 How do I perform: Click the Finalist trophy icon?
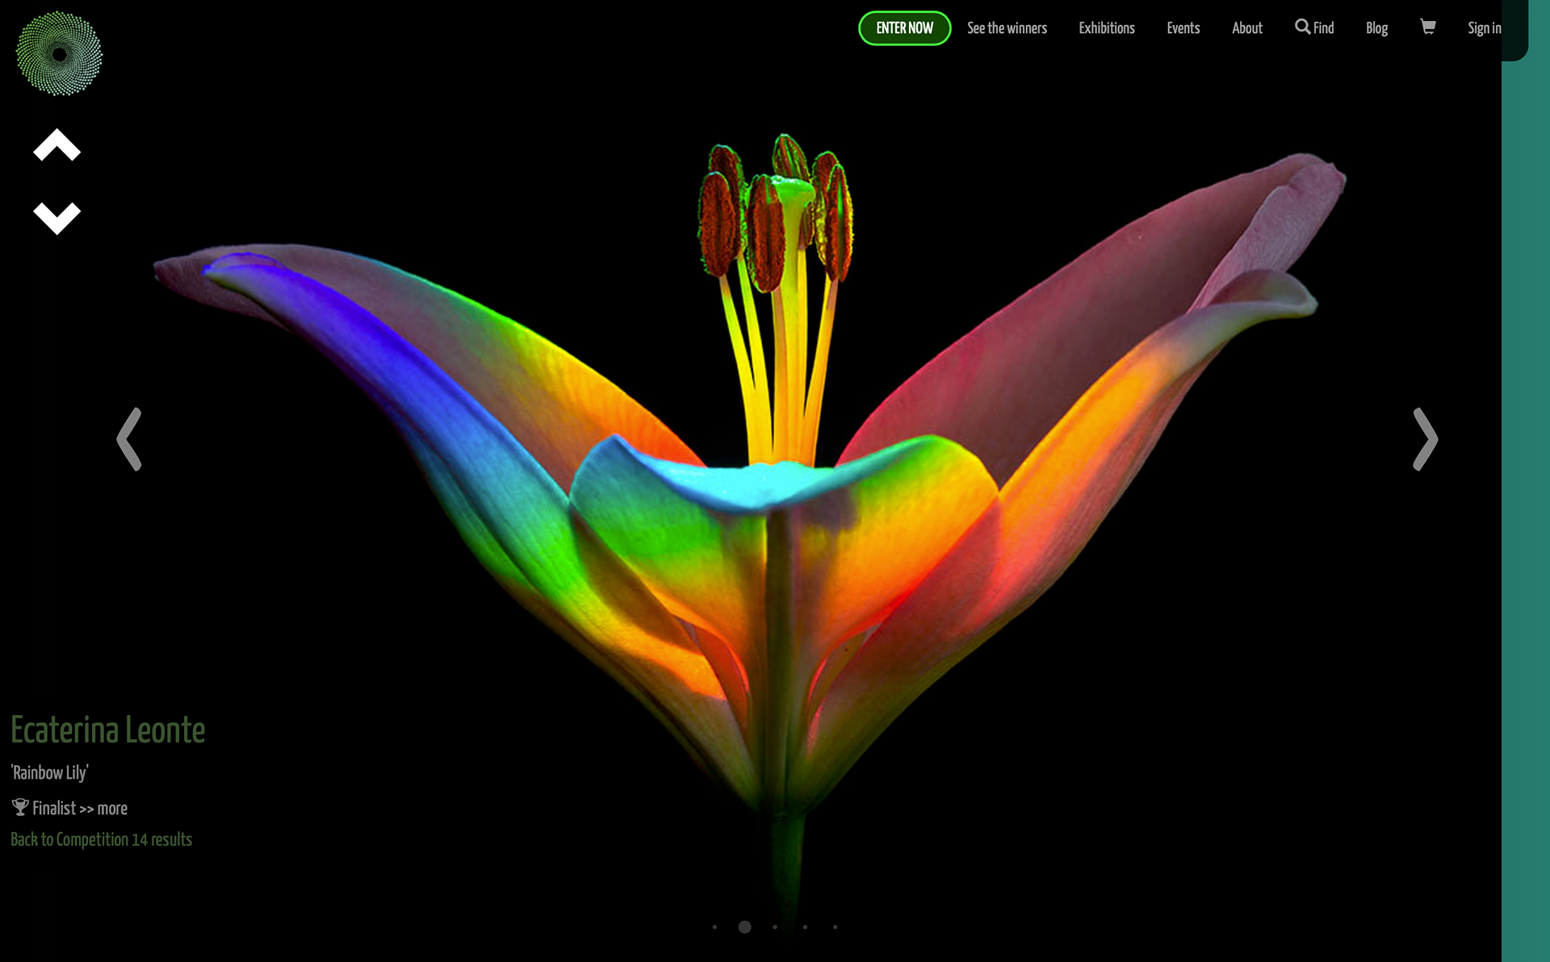click(20, 807)
